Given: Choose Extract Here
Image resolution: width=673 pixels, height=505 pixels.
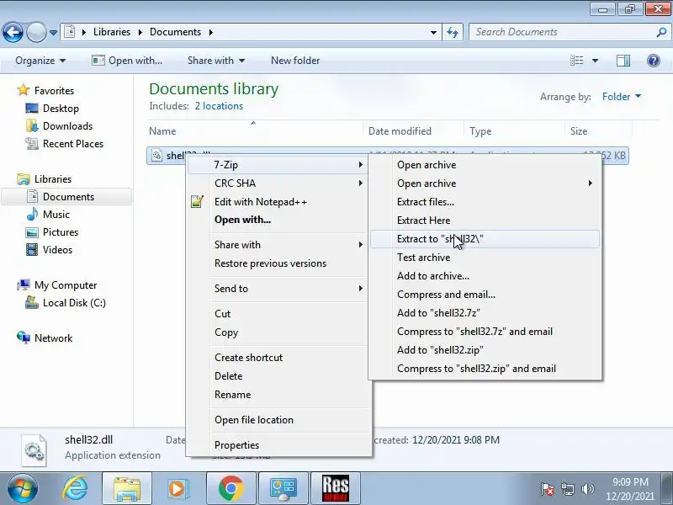Looking at the screenshot, I should 485,221.
